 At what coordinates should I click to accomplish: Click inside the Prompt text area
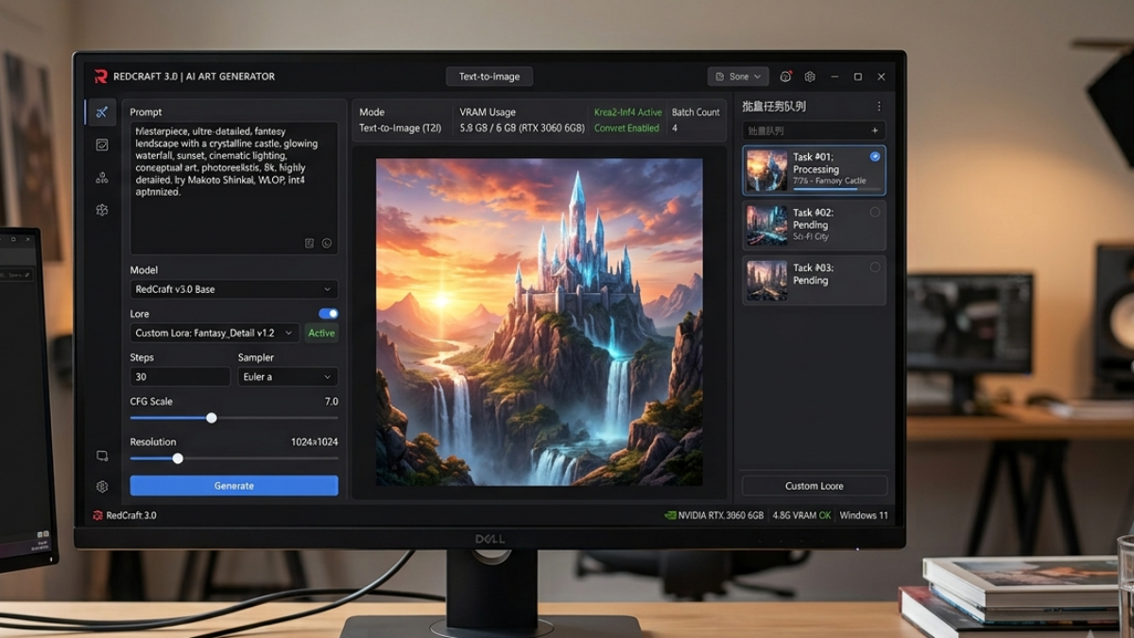[233, 187]
